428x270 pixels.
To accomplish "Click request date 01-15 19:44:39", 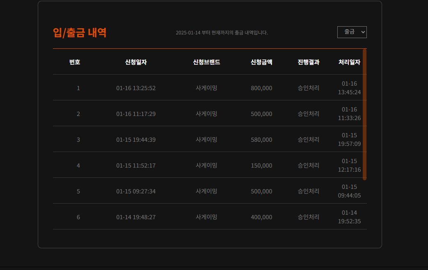I will point(136,140).
